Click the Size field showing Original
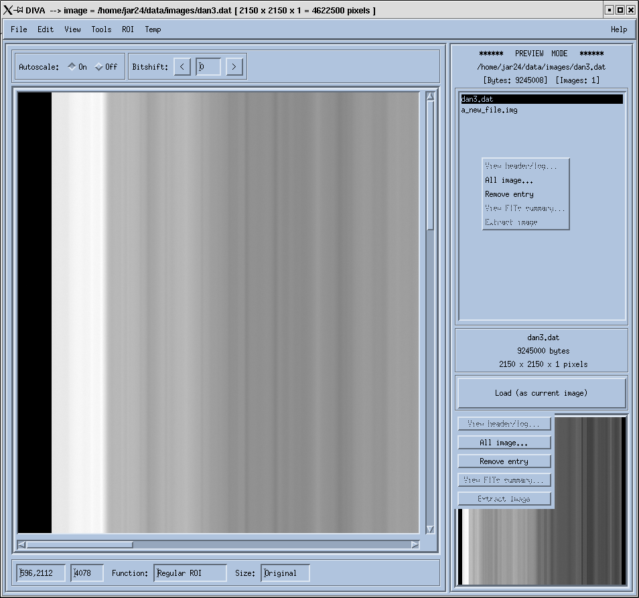Viewport: 639px width, 598px height. (285, 573)
